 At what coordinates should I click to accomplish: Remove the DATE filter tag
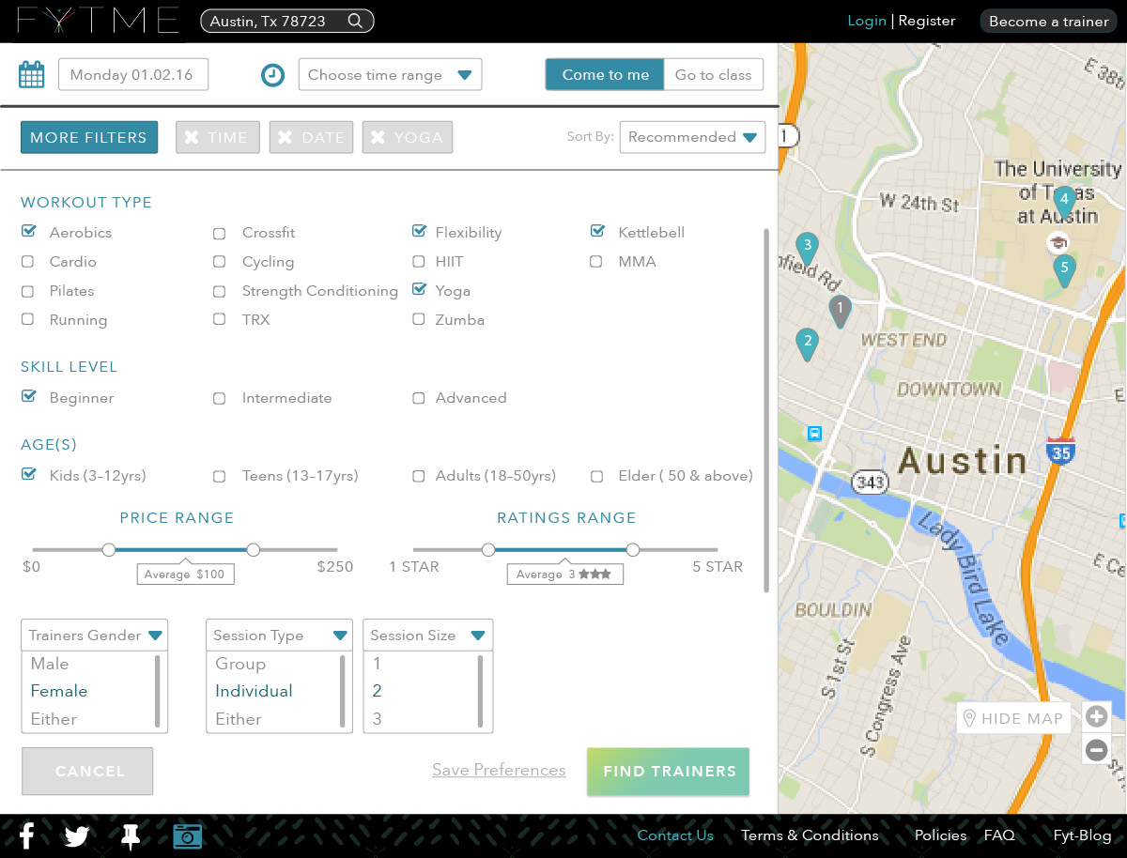286,137
